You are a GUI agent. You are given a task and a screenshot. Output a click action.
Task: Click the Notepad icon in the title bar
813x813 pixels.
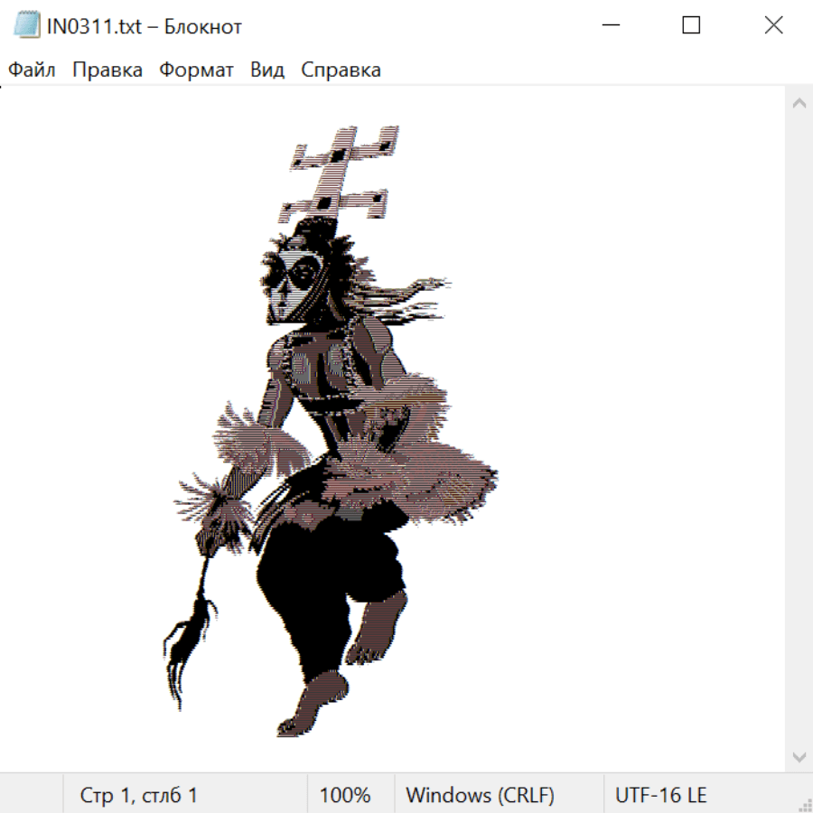click(26, 26)
